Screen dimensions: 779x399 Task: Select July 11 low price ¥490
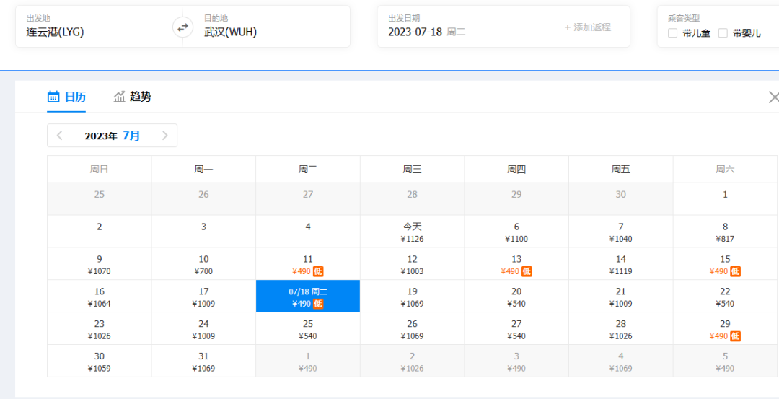(x=308, y=263)
